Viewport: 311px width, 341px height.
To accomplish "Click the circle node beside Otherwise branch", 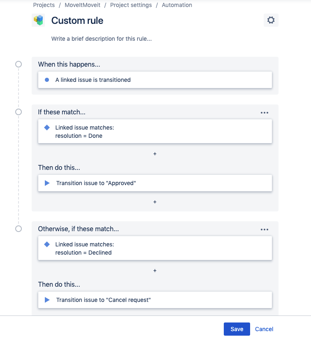I will (x=18, y=229).
